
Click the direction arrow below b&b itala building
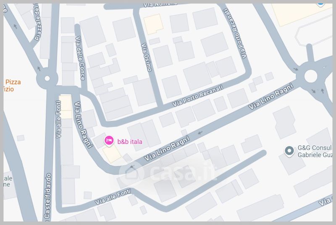tap(132, 167)
